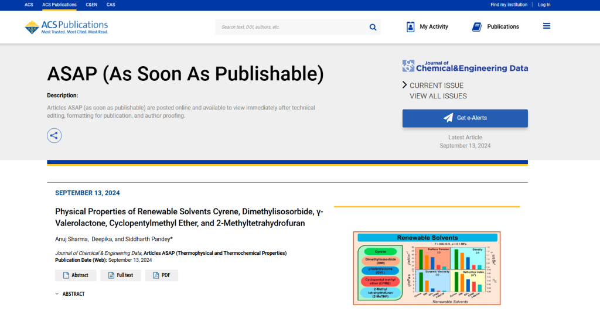Click the Full text button label
The width and height of the screenshot is (600, 311).
coord(125,275)
